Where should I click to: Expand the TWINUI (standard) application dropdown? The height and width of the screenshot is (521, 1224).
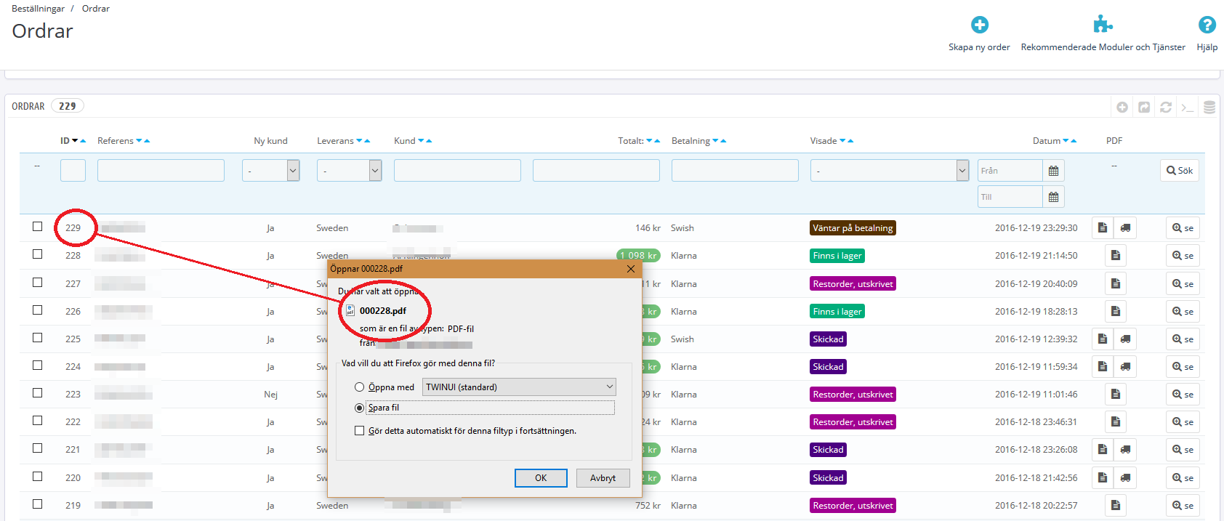[x=519, y=387]
